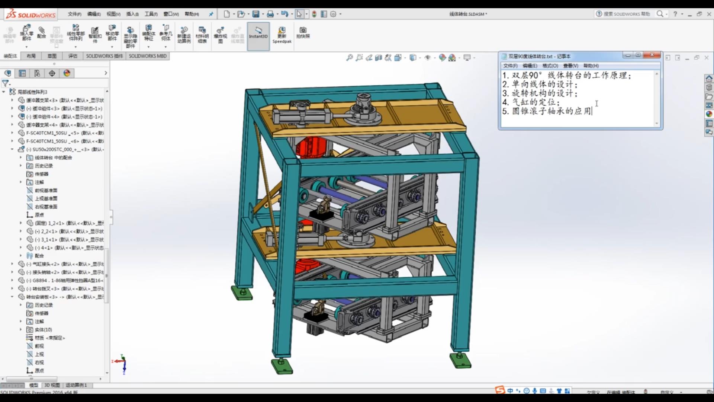Select Move Component (移动零部件) tool
This screenshot has height=402, width=714.
(x=112, y=33)
